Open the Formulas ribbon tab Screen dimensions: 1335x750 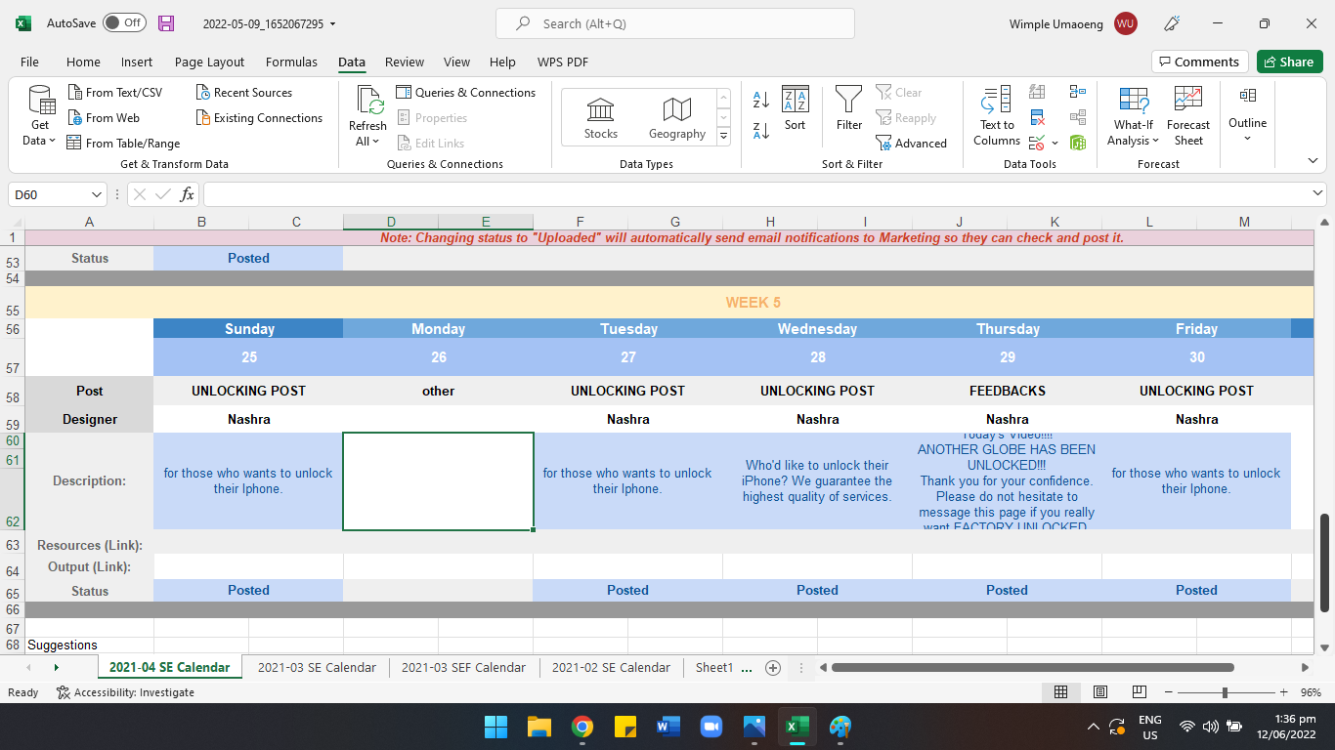tap(291, 62)
